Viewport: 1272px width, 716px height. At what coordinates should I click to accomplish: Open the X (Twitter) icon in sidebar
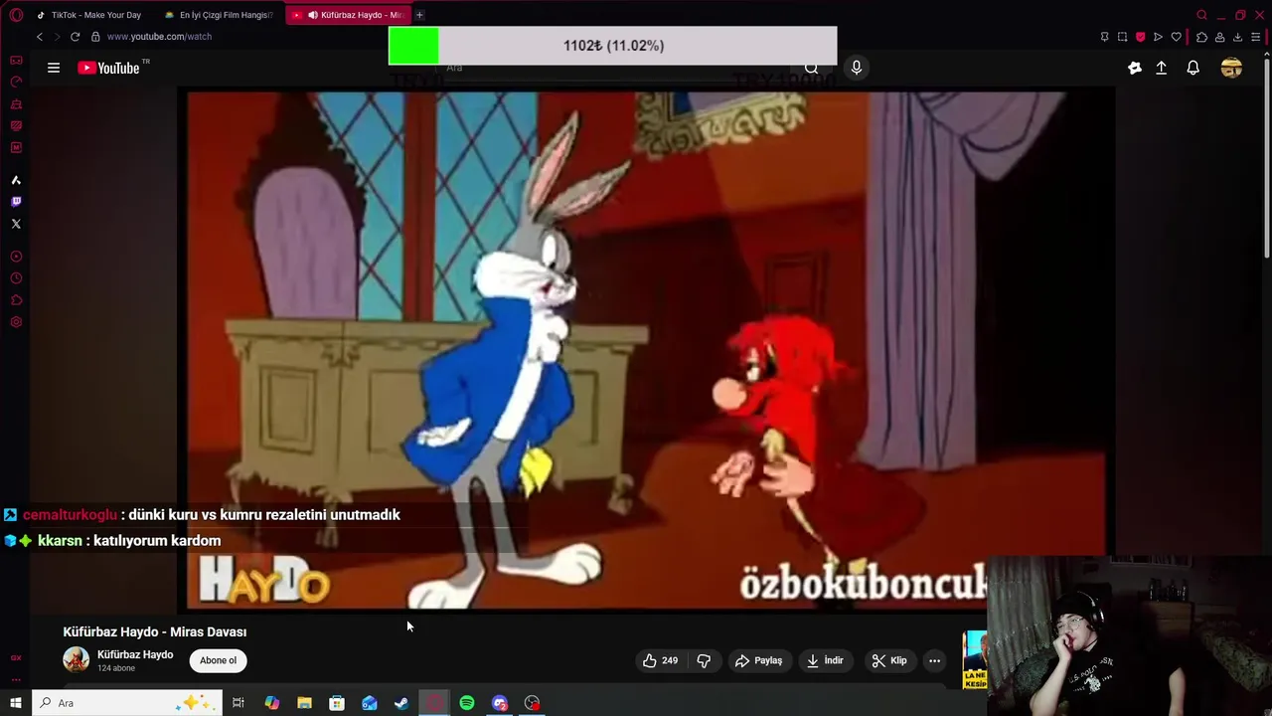(x=16, y=224)
